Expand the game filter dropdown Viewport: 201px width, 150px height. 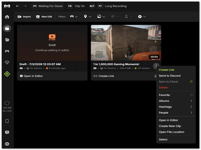click(x=74, y=16)
